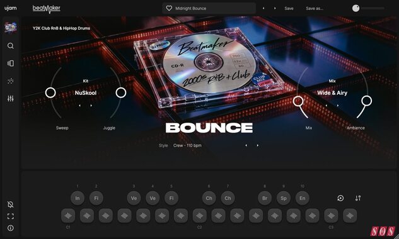Click the Style label text
Image resolution: width=399 pixels, height=239 pixels.
(x=163, y=145)
